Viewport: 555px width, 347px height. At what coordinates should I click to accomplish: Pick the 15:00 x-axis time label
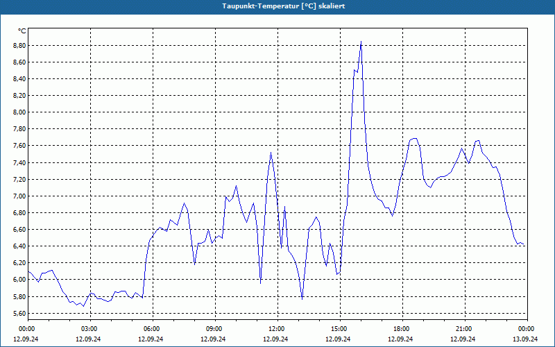click(339, 329)
